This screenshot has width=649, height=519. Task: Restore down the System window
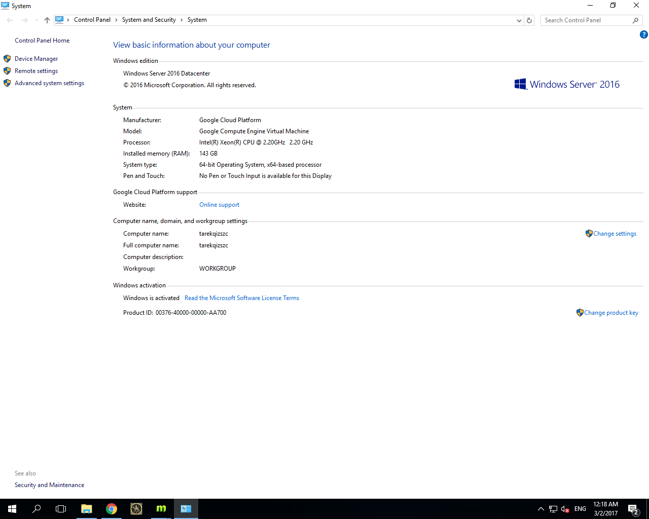point(613,6)
